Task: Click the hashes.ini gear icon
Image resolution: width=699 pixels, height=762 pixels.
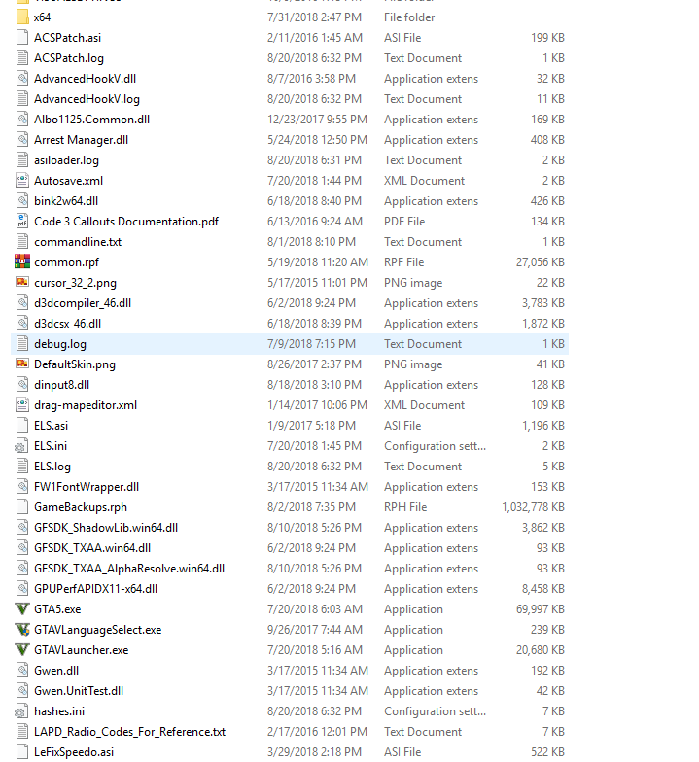Action: [21, 711]
